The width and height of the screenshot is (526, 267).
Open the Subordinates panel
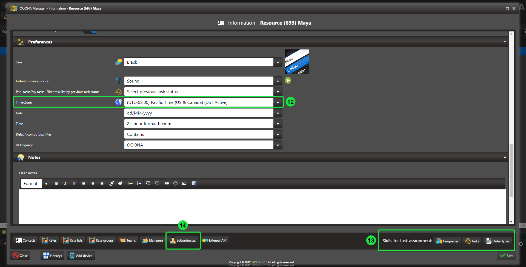click(183, 240)
